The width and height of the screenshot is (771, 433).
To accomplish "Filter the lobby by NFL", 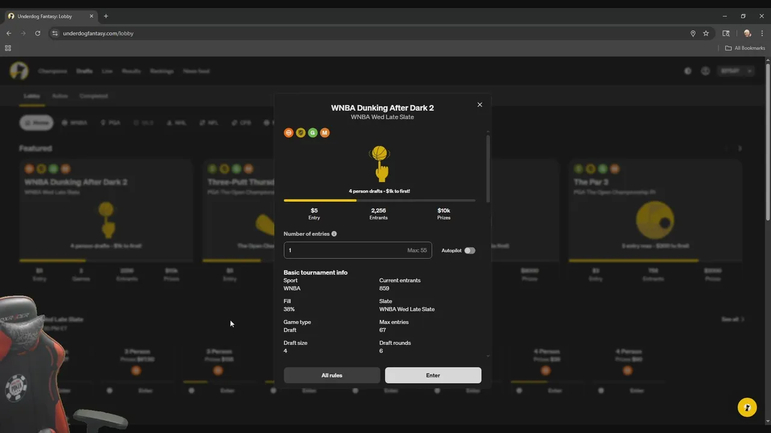I will [209, 123].
